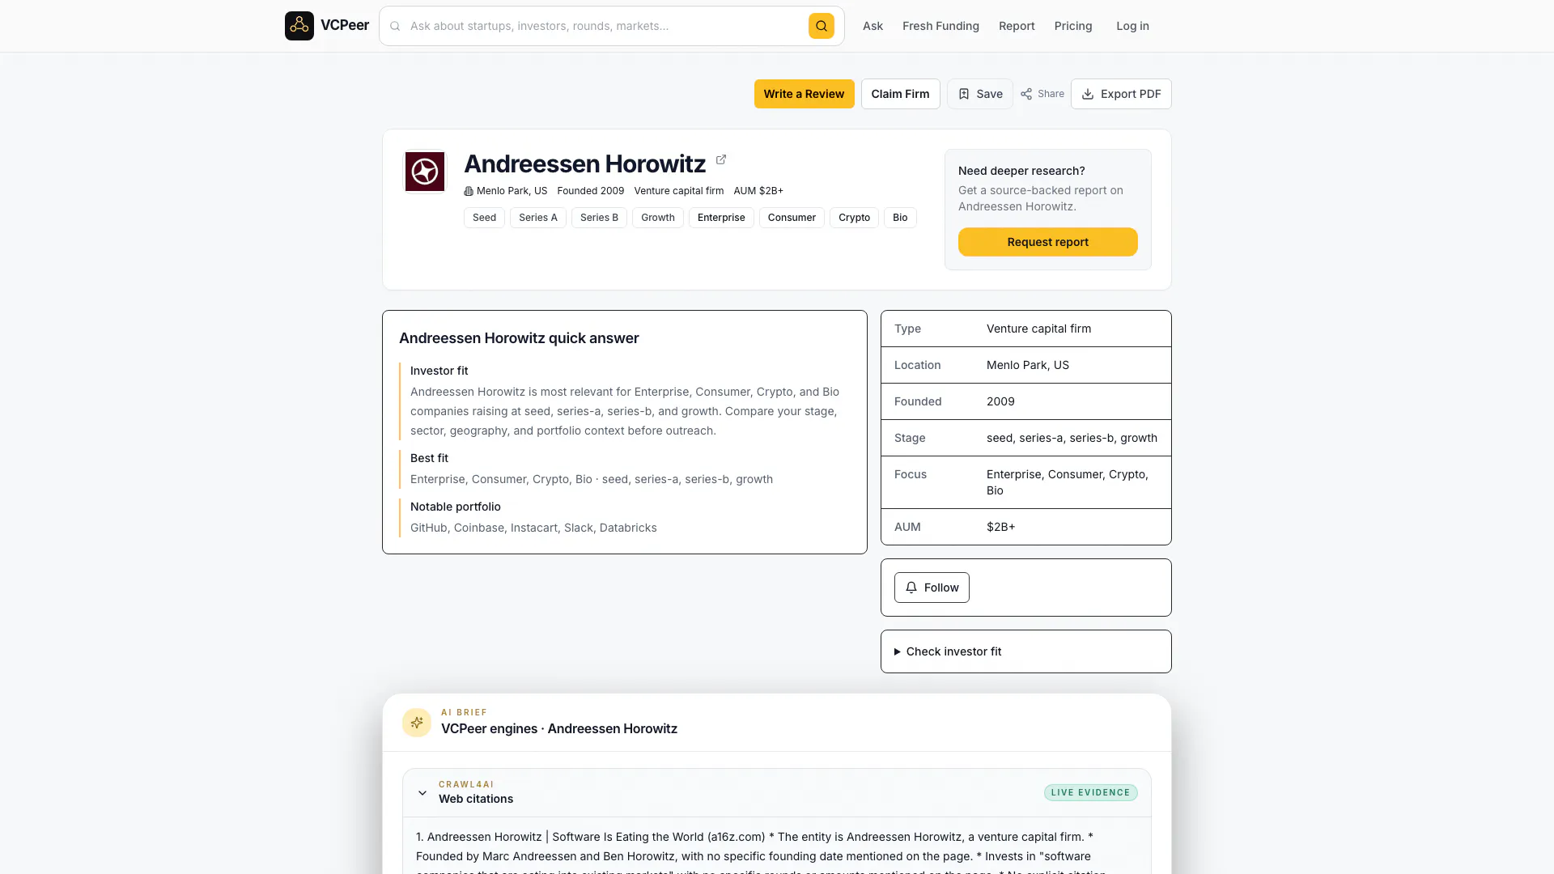Click 'VCPeer engines · Andreessen Horowitz' heading
The height and width of the screenshot is (874, 1554).
pyautogui.click(x=559, y=728)
